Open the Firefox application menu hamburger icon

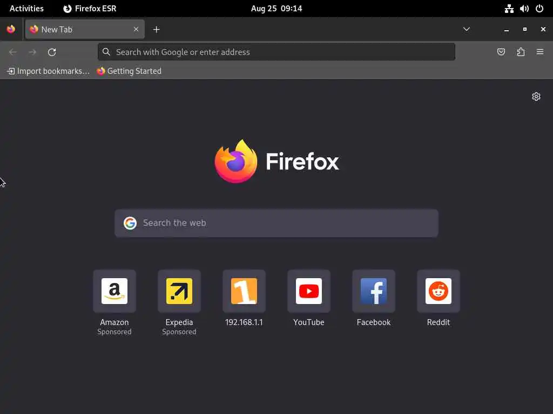click(x=539, y=52)
